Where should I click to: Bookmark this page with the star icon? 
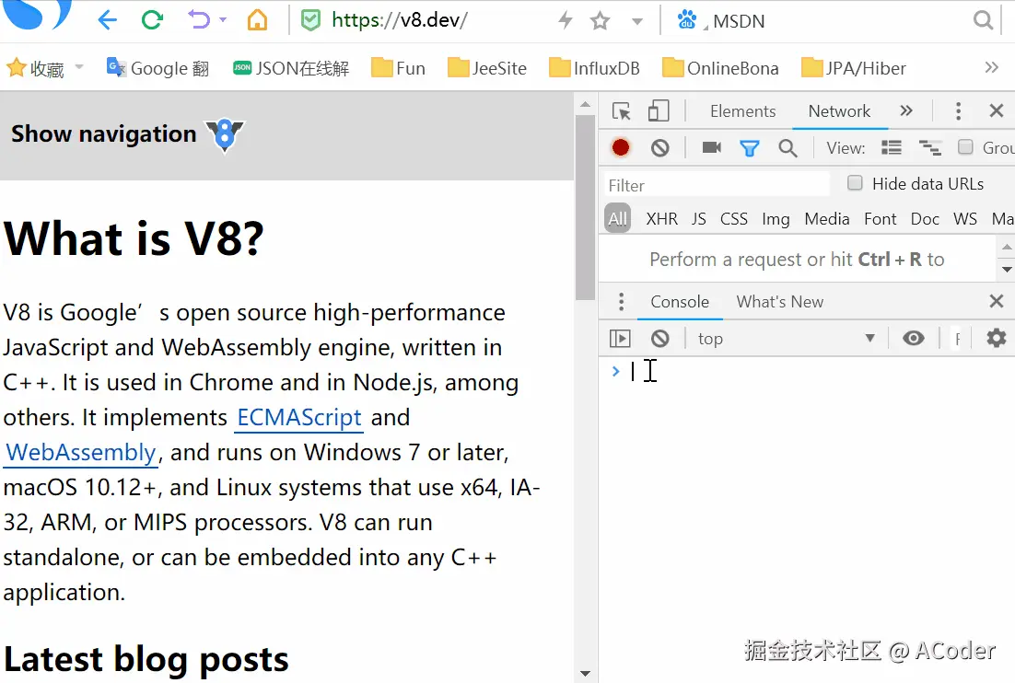pyautogui.click(x=601, y=20)
